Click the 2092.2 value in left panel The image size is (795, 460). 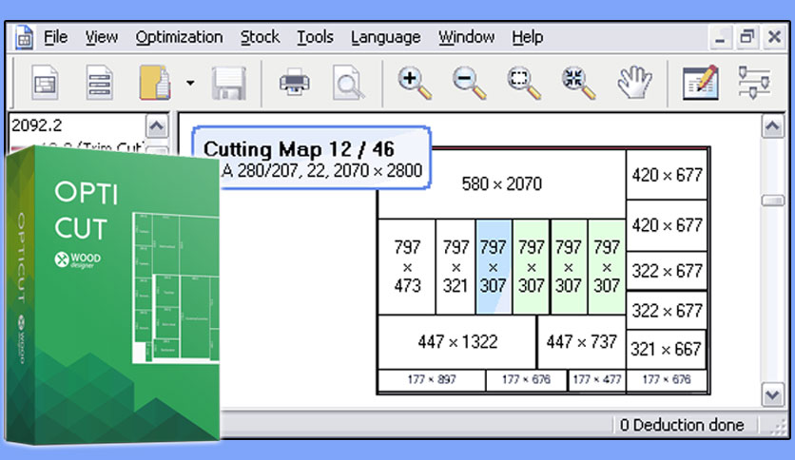36,125
